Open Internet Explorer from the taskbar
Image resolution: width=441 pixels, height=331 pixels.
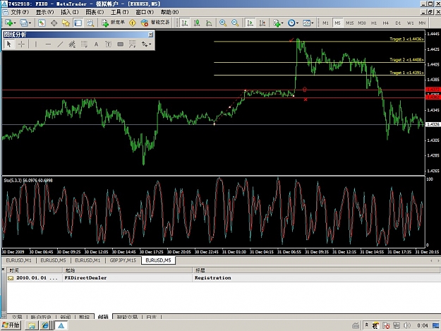[45, 325]
